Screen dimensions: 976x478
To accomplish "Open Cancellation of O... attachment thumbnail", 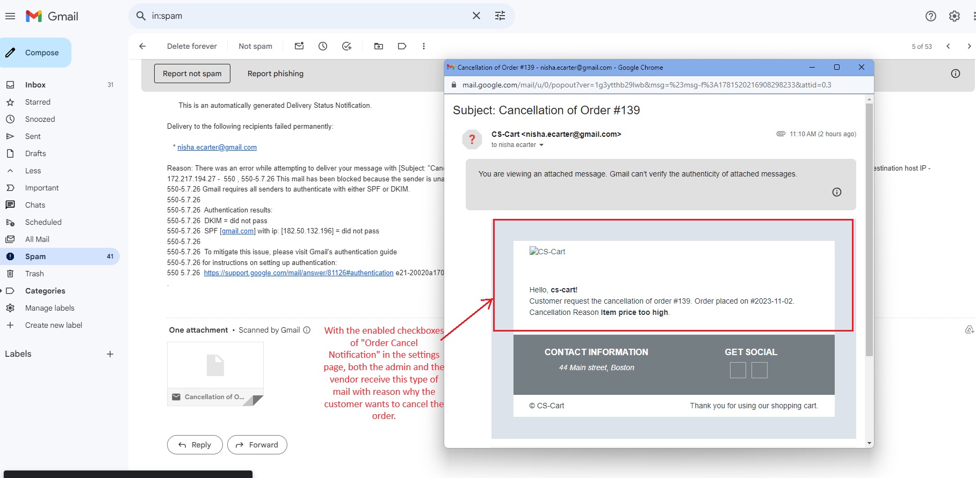I will [x=215, y=374].
